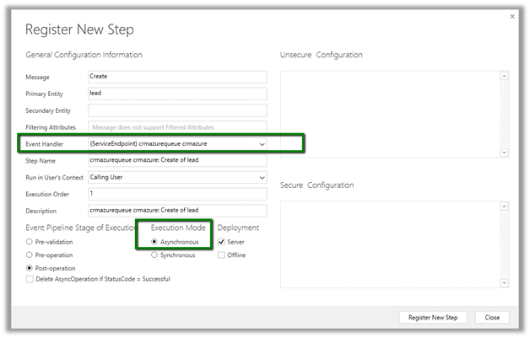Close the Register New Step dialog with X
This screenshot has width=530, height=338.
pyautogui.click(x=512, y=16)
